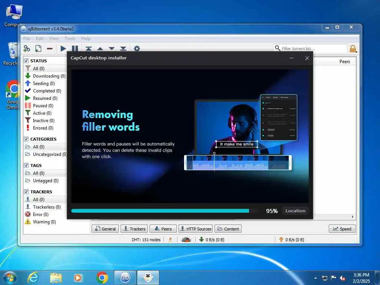The width and height of the screenshot is (380, 285).
Task: Open the Windows Start menu
Action: click(9, 278)
